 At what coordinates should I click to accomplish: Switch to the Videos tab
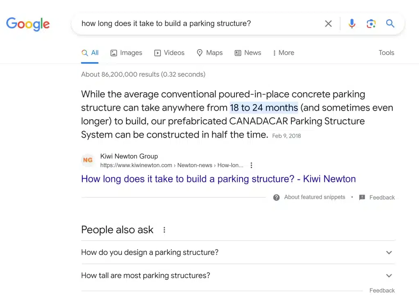[169, 53]
